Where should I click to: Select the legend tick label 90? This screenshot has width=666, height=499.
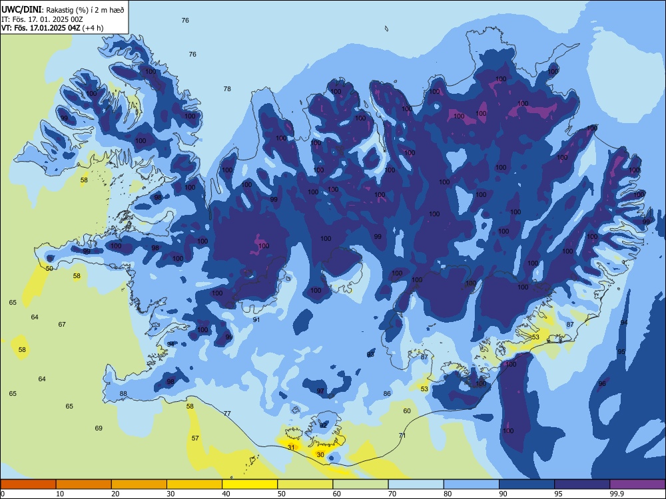click(503, 494)
